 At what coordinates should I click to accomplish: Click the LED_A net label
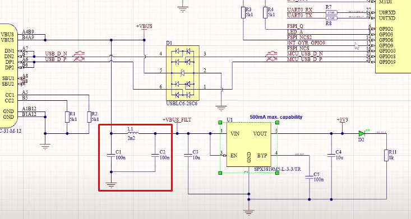tap(295, 32)
